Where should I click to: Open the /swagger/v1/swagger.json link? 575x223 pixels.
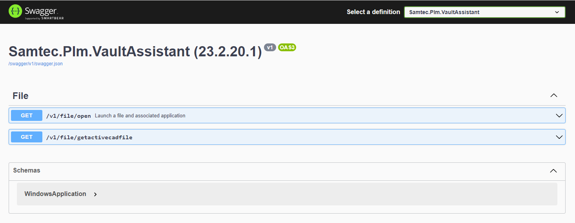(x=35, y=64)
